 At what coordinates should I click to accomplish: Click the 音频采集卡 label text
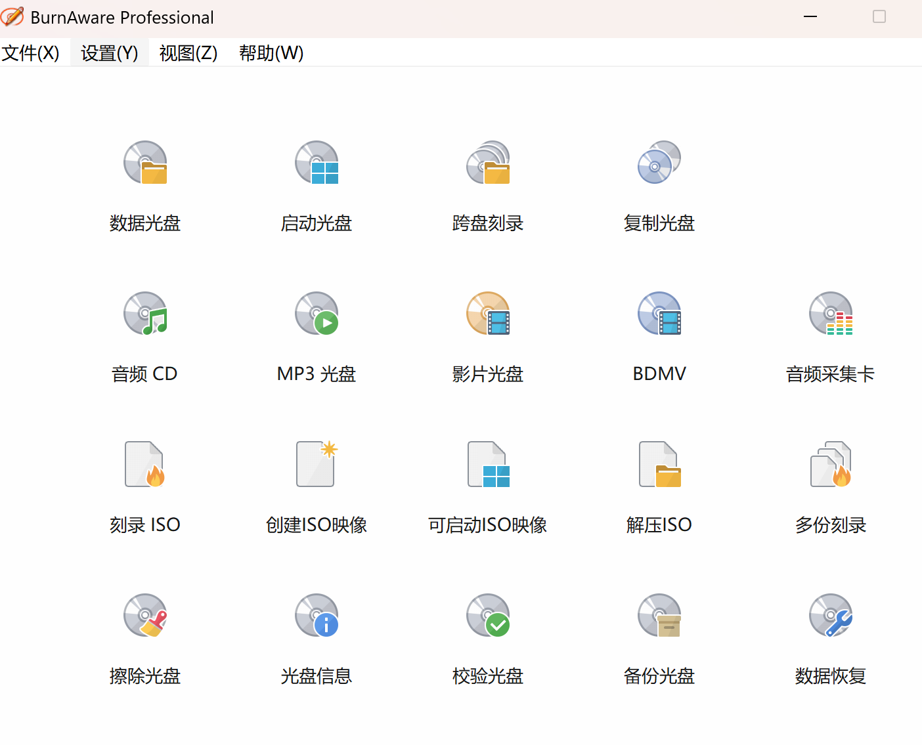[x=831, y=374]
